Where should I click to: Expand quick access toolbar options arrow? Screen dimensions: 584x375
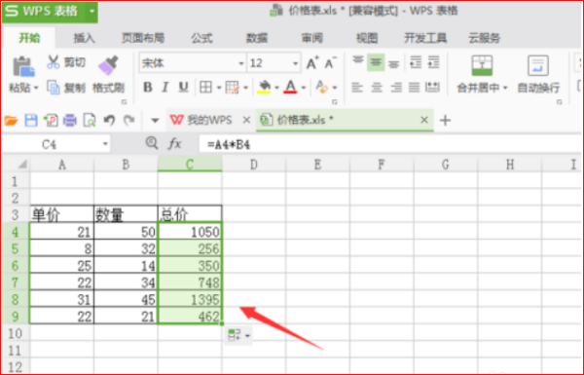(155, 121)
